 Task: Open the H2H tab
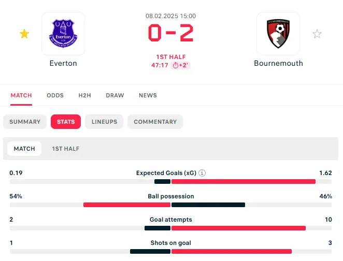tap(85, 95)
